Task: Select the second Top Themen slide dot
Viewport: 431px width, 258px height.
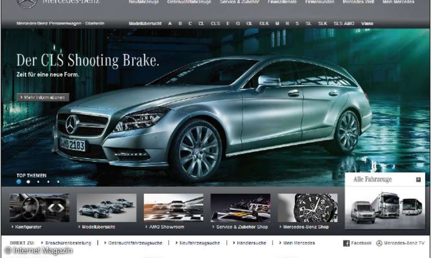Action: (28, 182)
